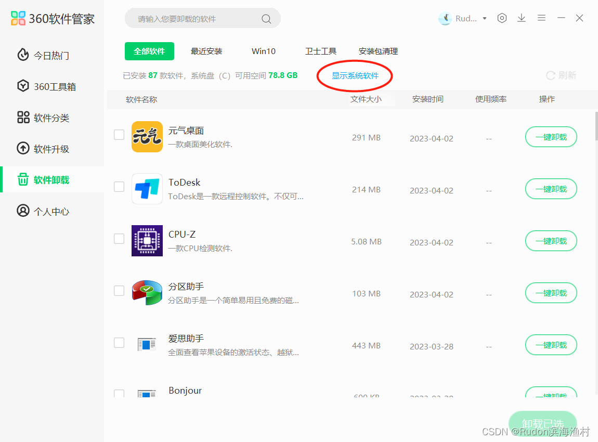The width and height of the screenshot is (598, 442).
Task: Click 一键卸载 for 爱思助手
Action: 551,345
